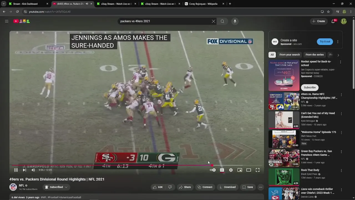The height and width of the screenshot is (200, 355).
Task: Open YouTube guide hamburger menu
Action: pos(7,21)
